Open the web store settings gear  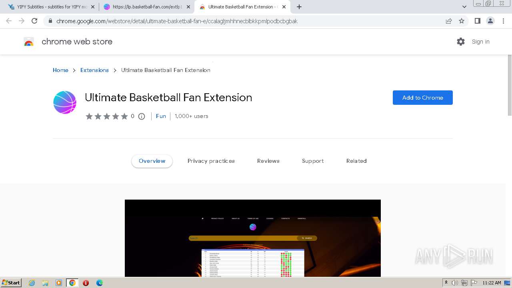point(461,42)
